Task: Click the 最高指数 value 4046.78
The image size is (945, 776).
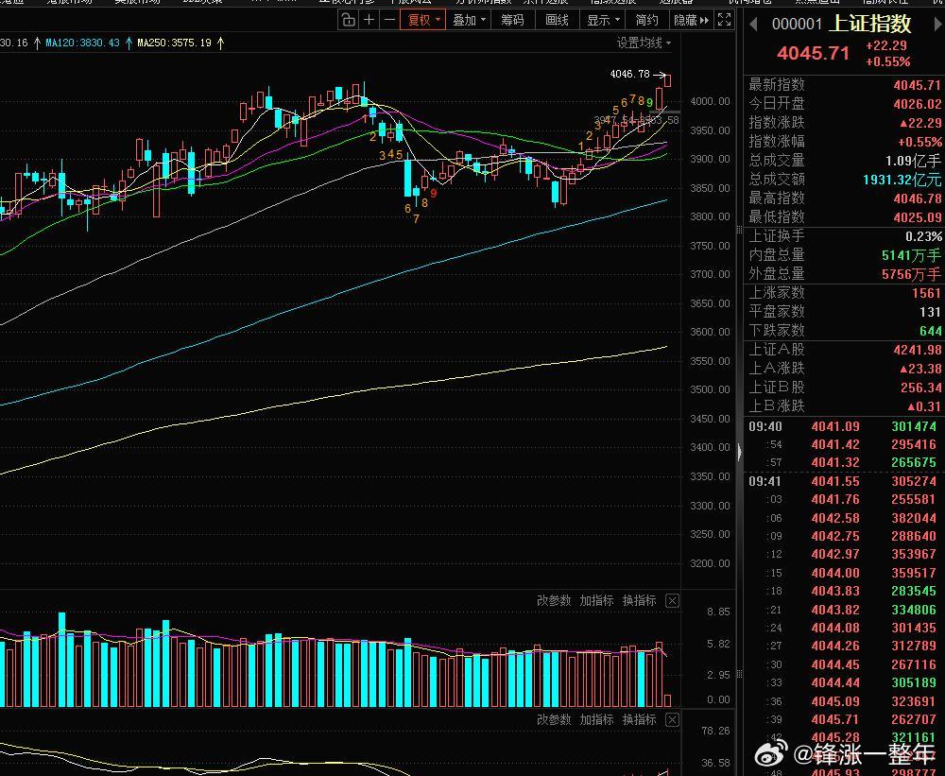Action: tap(918, 198)
